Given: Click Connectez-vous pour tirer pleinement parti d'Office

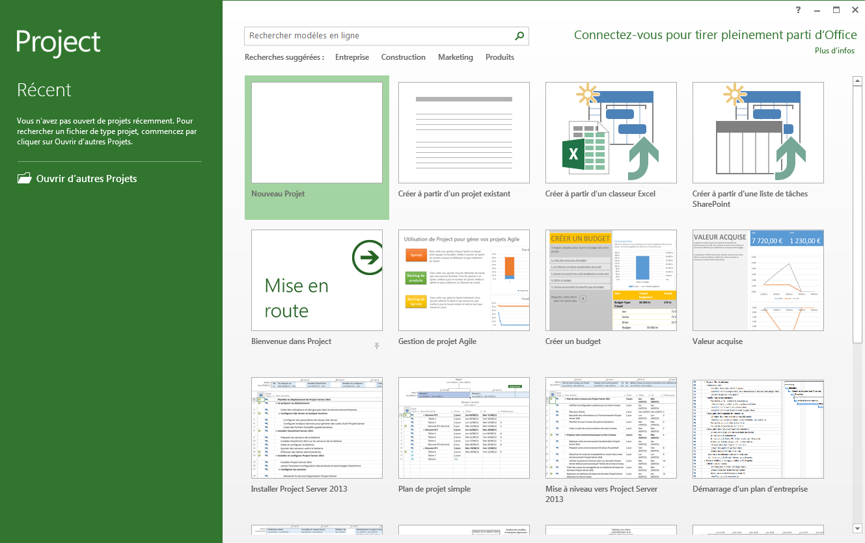Looking at the screenshot, I should [x=715, y=35].
